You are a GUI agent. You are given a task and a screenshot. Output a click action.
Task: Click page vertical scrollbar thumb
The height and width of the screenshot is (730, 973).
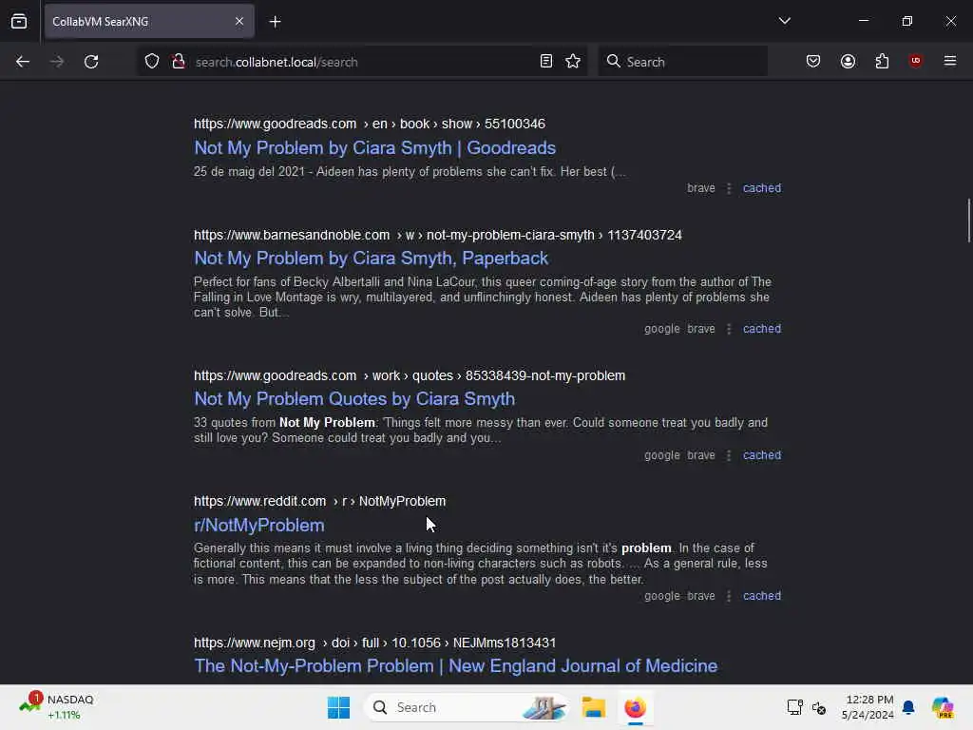968,221
